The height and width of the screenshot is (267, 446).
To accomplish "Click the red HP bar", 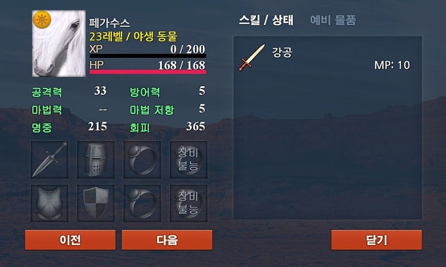I will [148, 72].
